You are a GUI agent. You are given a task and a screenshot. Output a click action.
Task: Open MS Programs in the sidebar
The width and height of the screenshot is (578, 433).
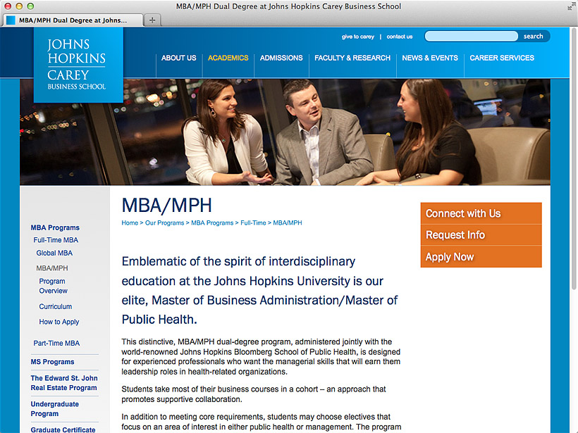pos(52,362)
